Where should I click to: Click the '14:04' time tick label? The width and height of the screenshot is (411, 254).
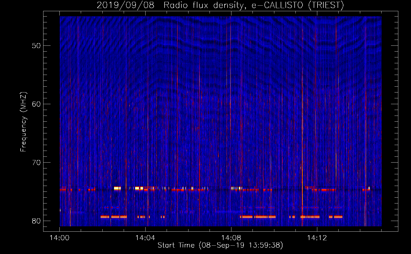click(x=145, y=238)
